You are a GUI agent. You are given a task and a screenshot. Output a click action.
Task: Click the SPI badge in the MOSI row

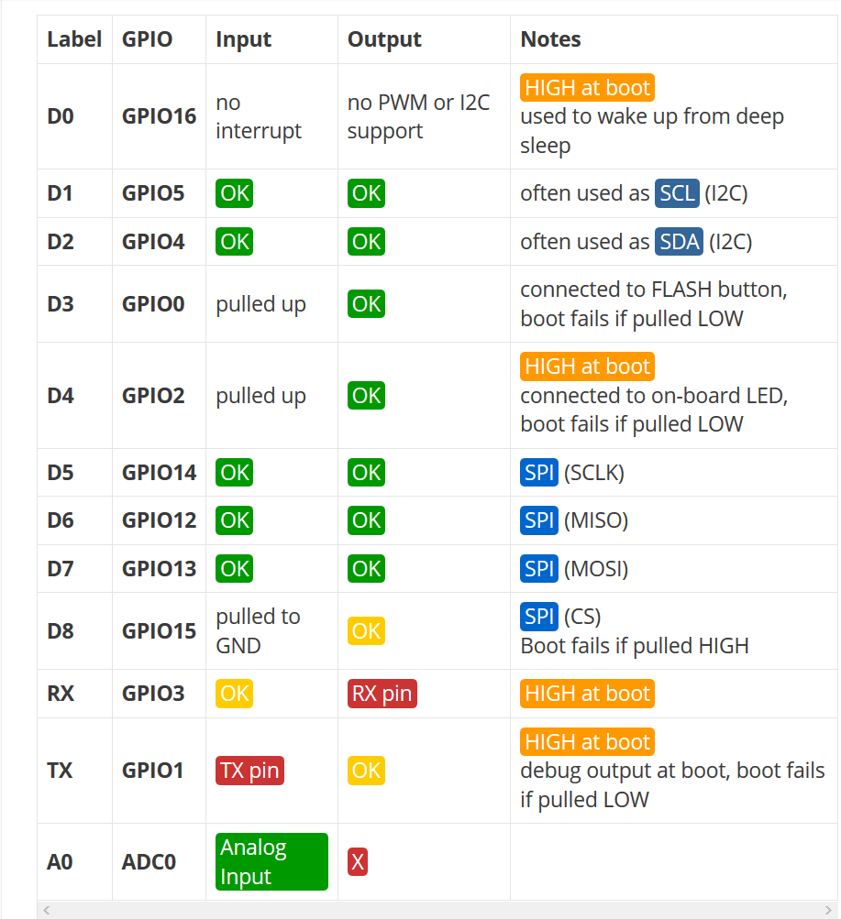coord(539,569)
